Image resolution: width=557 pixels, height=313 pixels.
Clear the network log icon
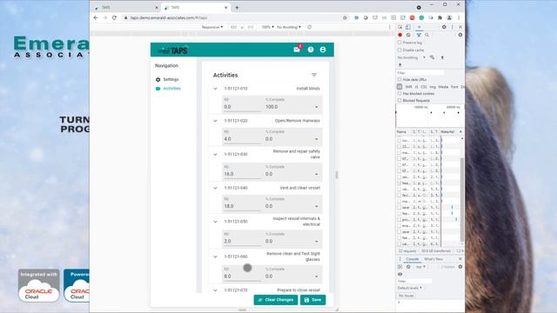(408, 35)
